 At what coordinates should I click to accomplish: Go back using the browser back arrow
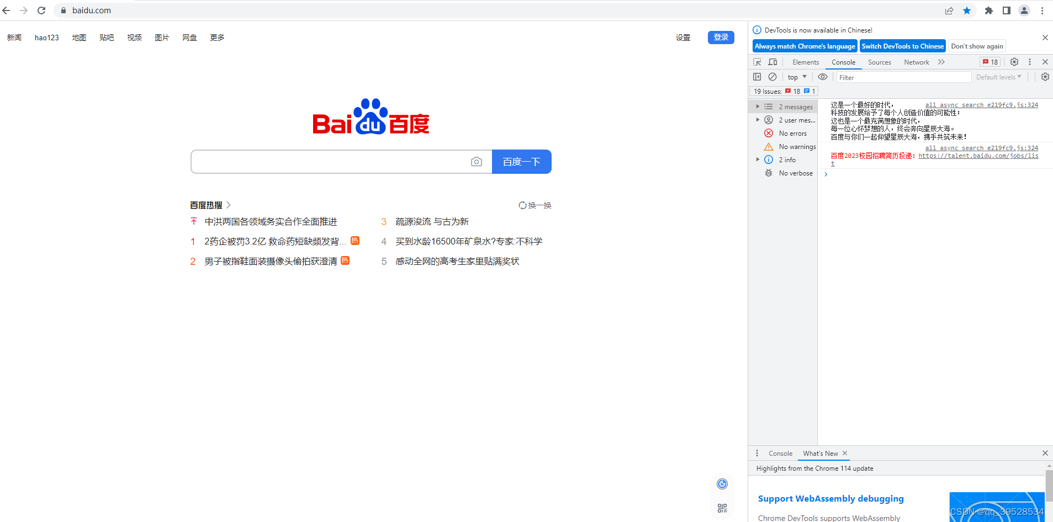pyautogui.click(x=7, y=10)
